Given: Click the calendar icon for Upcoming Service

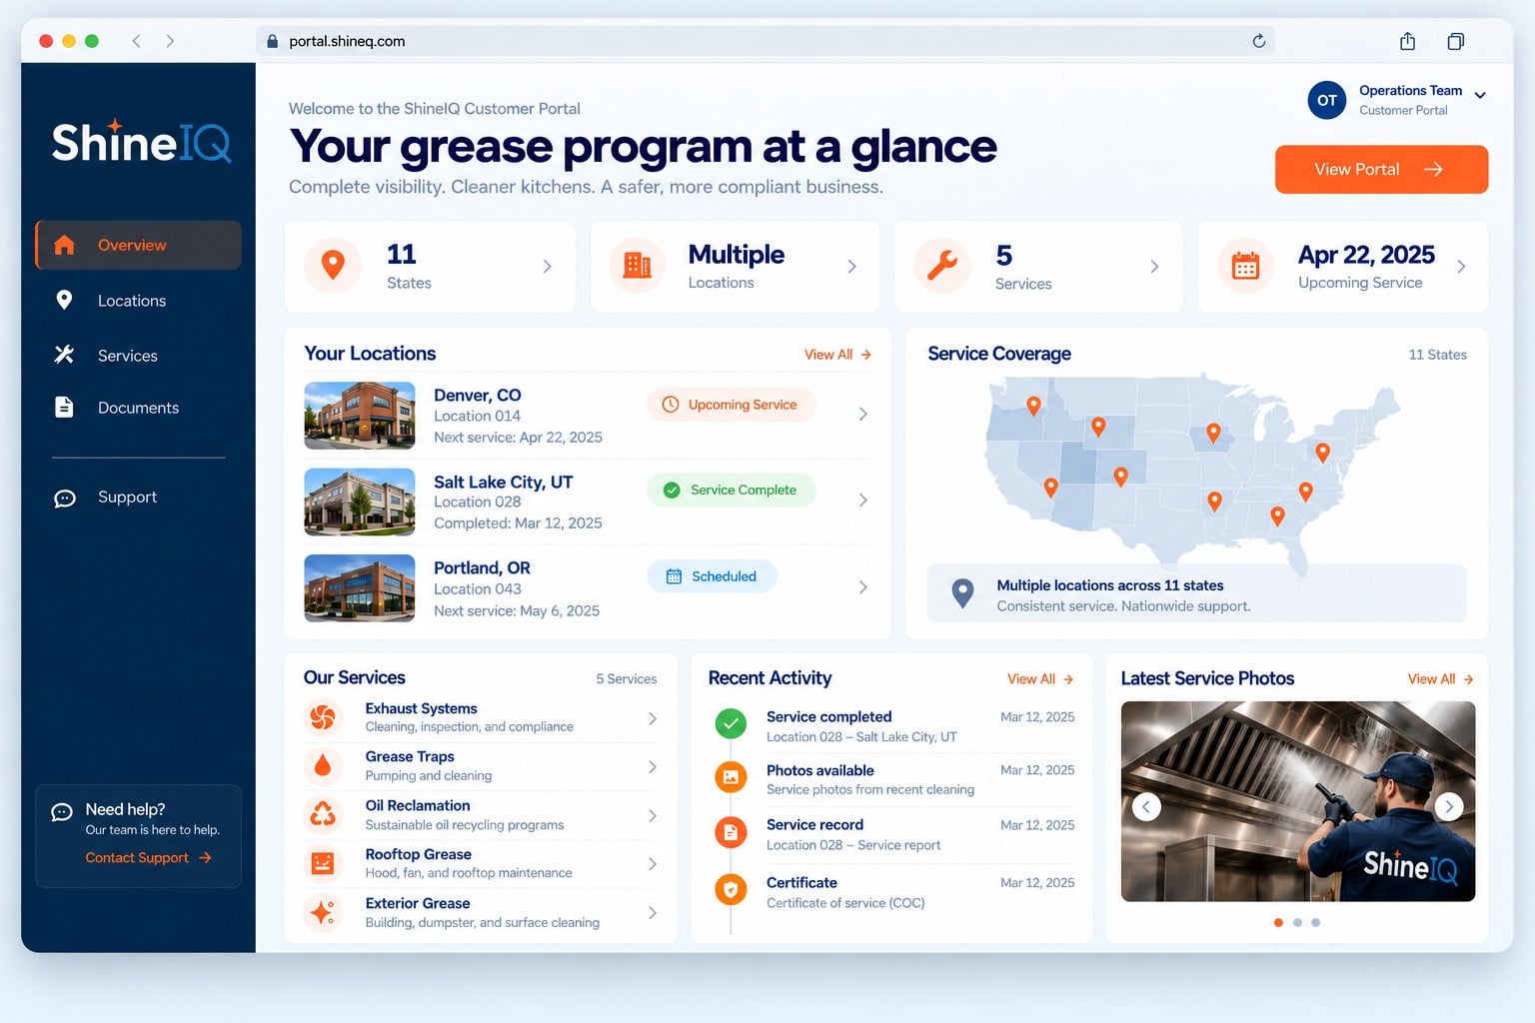Looking at the screenshot, I should (x=1245, y=266).
